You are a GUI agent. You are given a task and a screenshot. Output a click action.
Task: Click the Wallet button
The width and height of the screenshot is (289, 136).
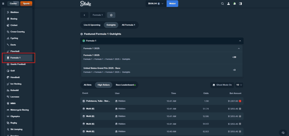coord(172,4)
